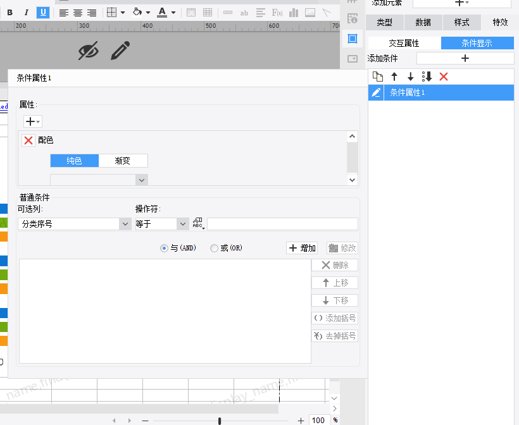Select the floating element panel icon in sidebar
The height and width of the screenshot is (425, 519).
pos(353,39)
